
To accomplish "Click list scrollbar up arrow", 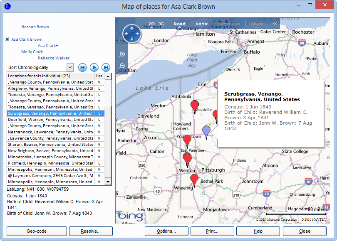I will click(x=108, y=76).
